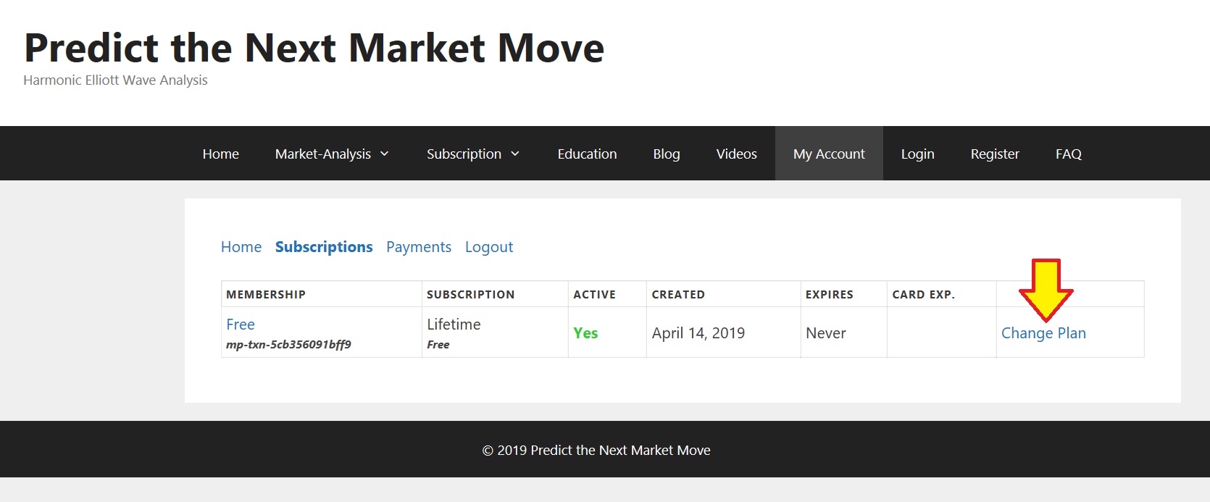This screenshot has width=1210, height=502.
Task: Click the Lifetime subscription cell
Action: click(454, 325)
